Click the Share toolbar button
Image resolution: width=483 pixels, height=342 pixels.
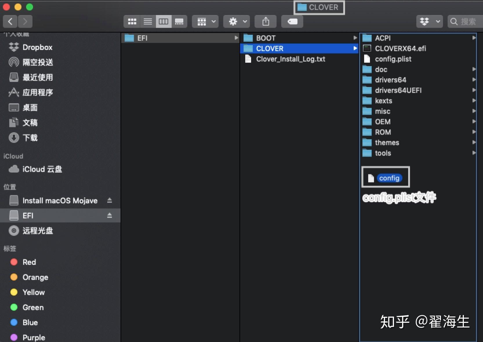coord(266,21)
